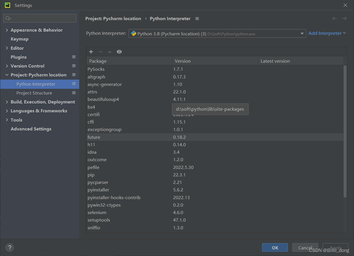The width and height of the screenshot is (354, 256).
Task: Select the idna package row
Action: pos(215,152)
